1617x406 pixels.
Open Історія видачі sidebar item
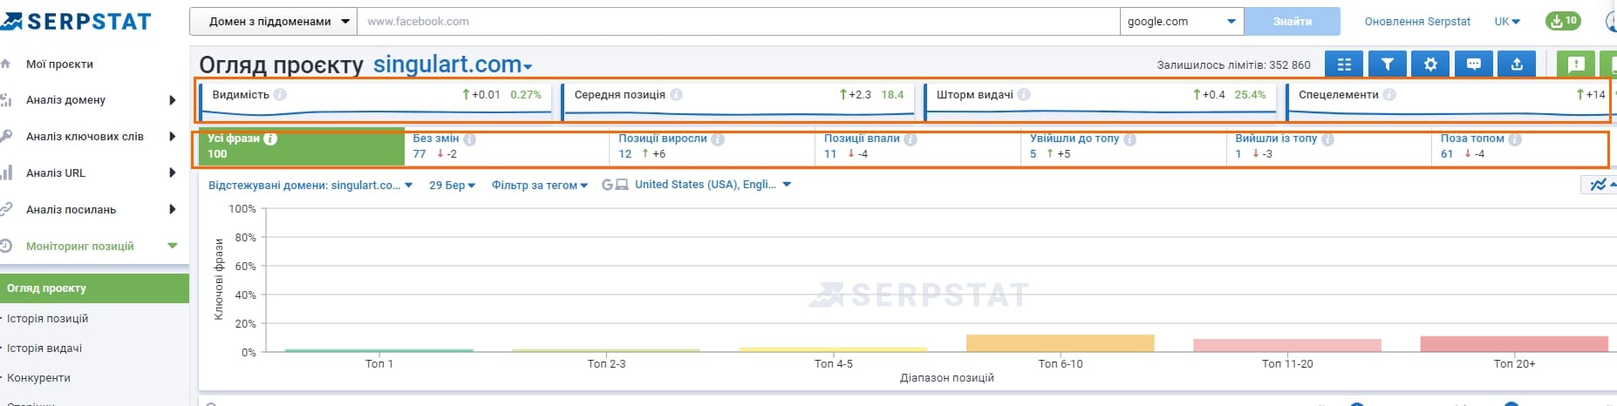pos(44,348)
